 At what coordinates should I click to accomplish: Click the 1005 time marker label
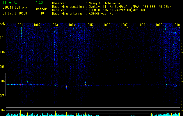(89, 25)
